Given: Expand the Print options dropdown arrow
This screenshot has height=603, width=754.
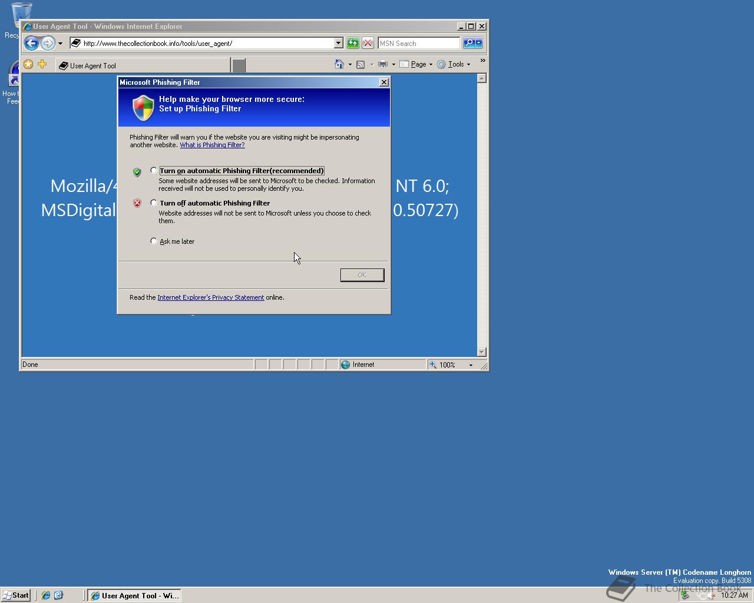Looking at the screenshot, I should tap(393, 64).
